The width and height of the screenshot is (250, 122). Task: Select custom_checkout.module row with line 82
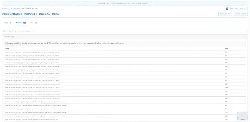125,105
